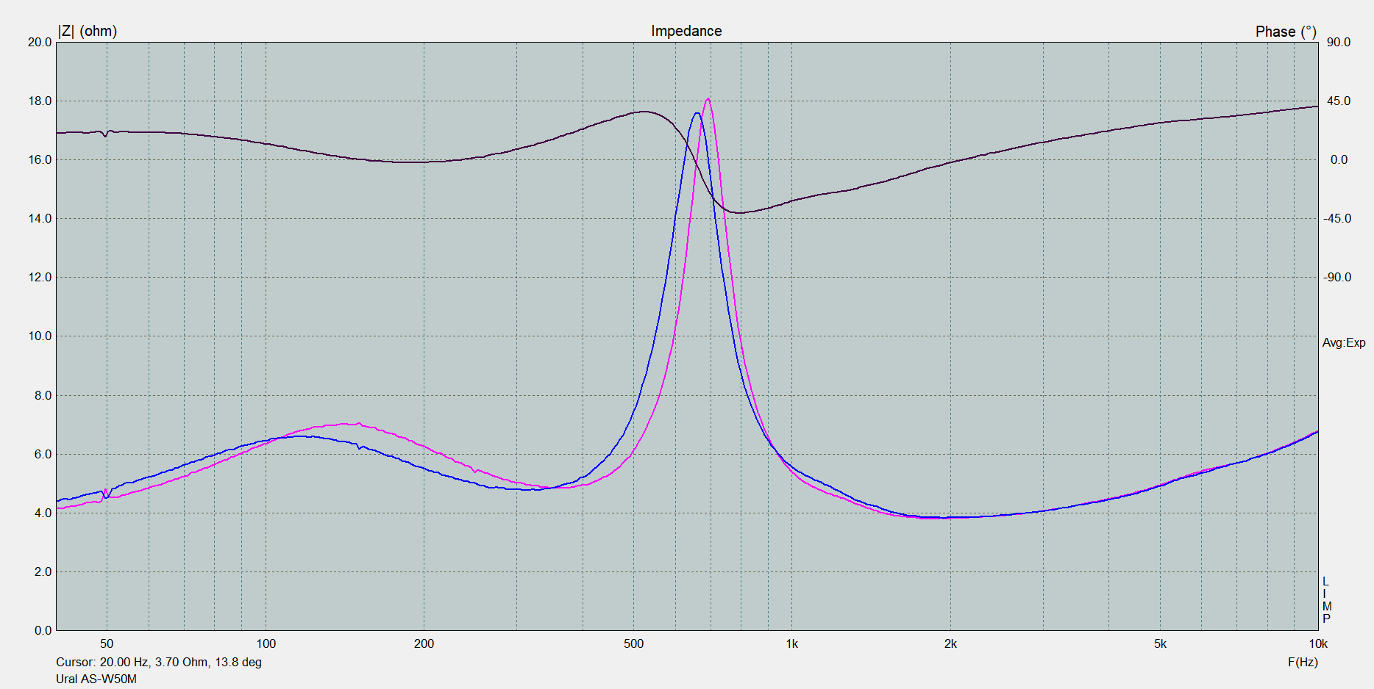Image resolution: width=1374 pixels, height=689 pixels.
Task: Click the '5k' frequency axis tick
Action: click(x=1160, y=643)
